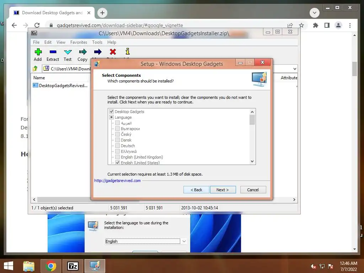
Task: Click the Info icon in 7-Zip toolbar
Action: (x=128, y=51)
